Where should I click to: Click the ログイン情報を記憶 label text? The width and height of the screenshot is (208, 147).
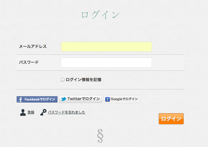[83, 80]
